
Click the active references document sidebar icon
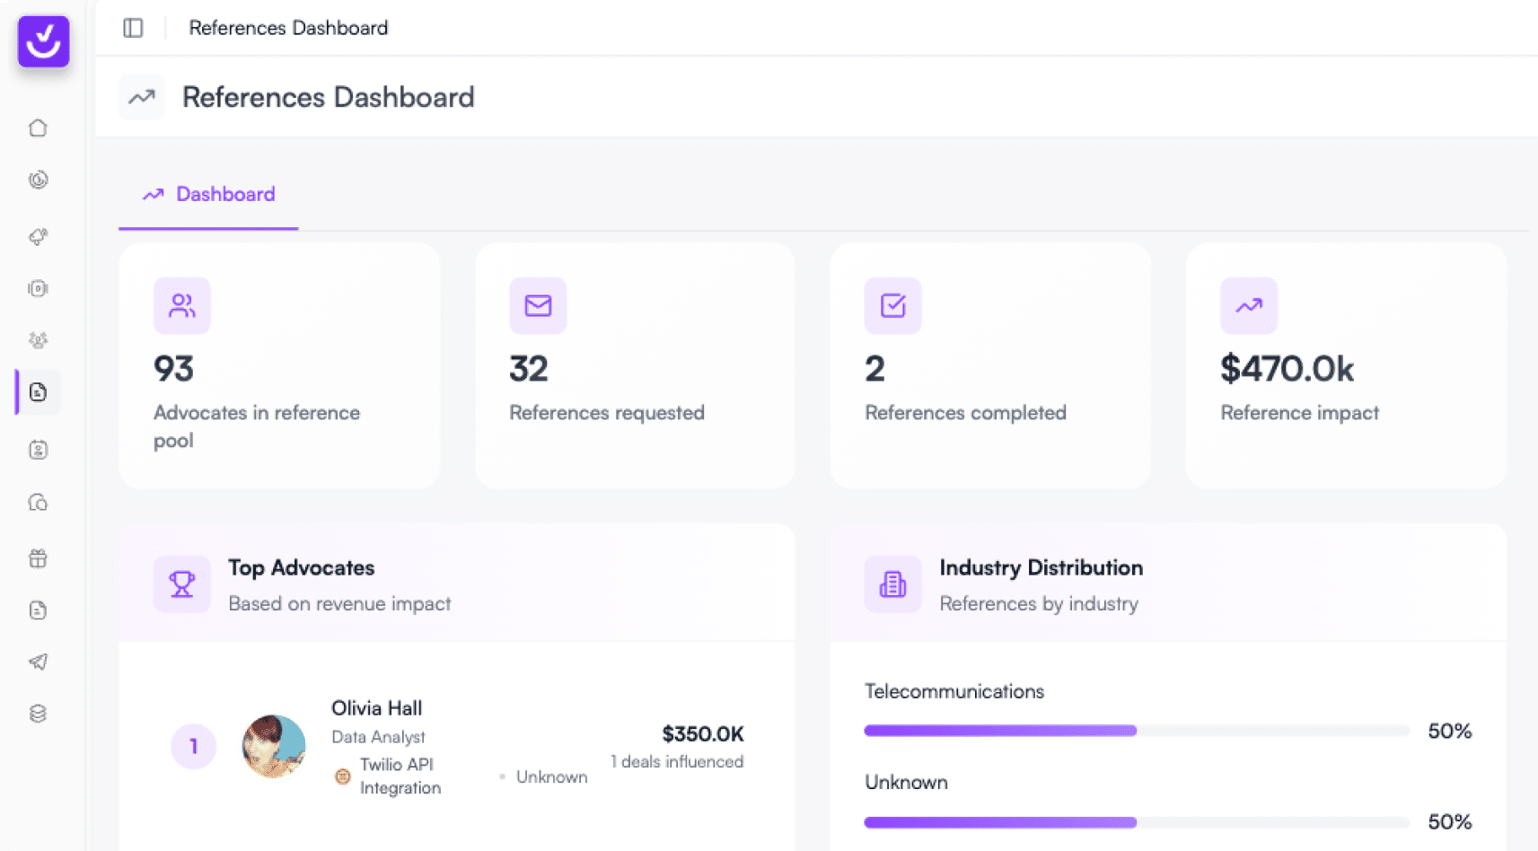pos(38,392)
